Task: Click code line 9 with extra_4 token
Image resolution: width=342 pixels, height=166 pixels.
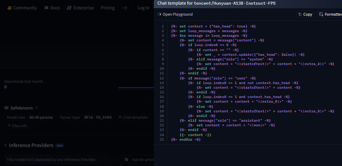Action: (x=265, y=64)
